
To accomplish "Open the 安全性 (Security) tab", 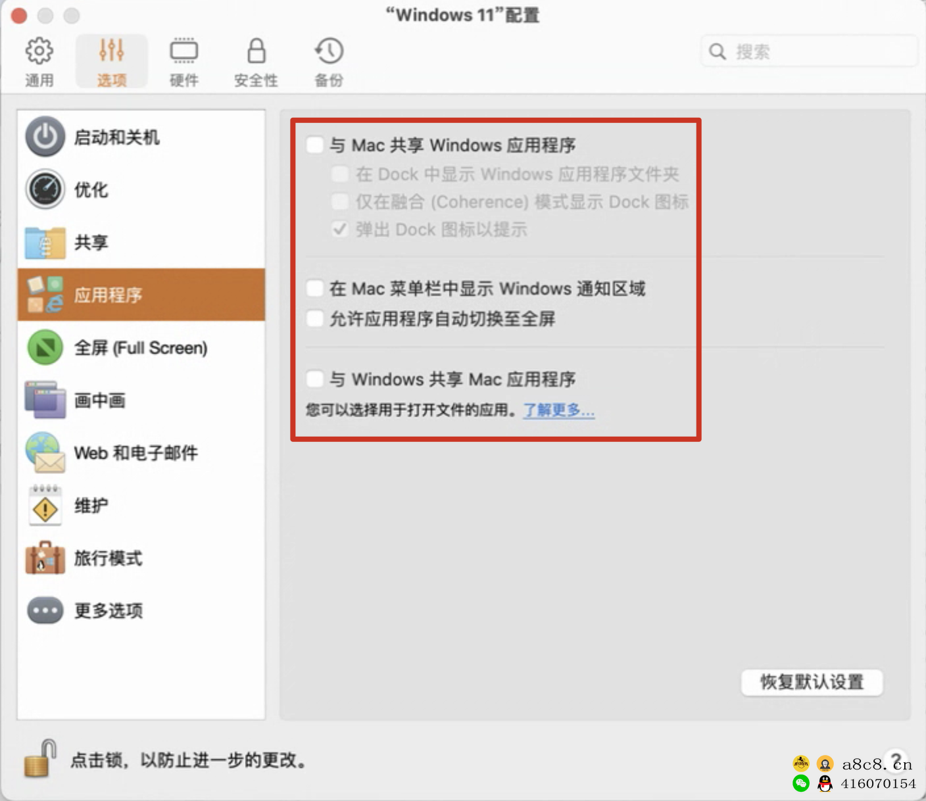I will pyautogui.click(x=256, y=62).
